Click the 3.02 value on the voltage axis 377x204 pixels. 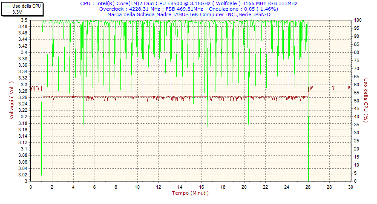click(23, 175)
